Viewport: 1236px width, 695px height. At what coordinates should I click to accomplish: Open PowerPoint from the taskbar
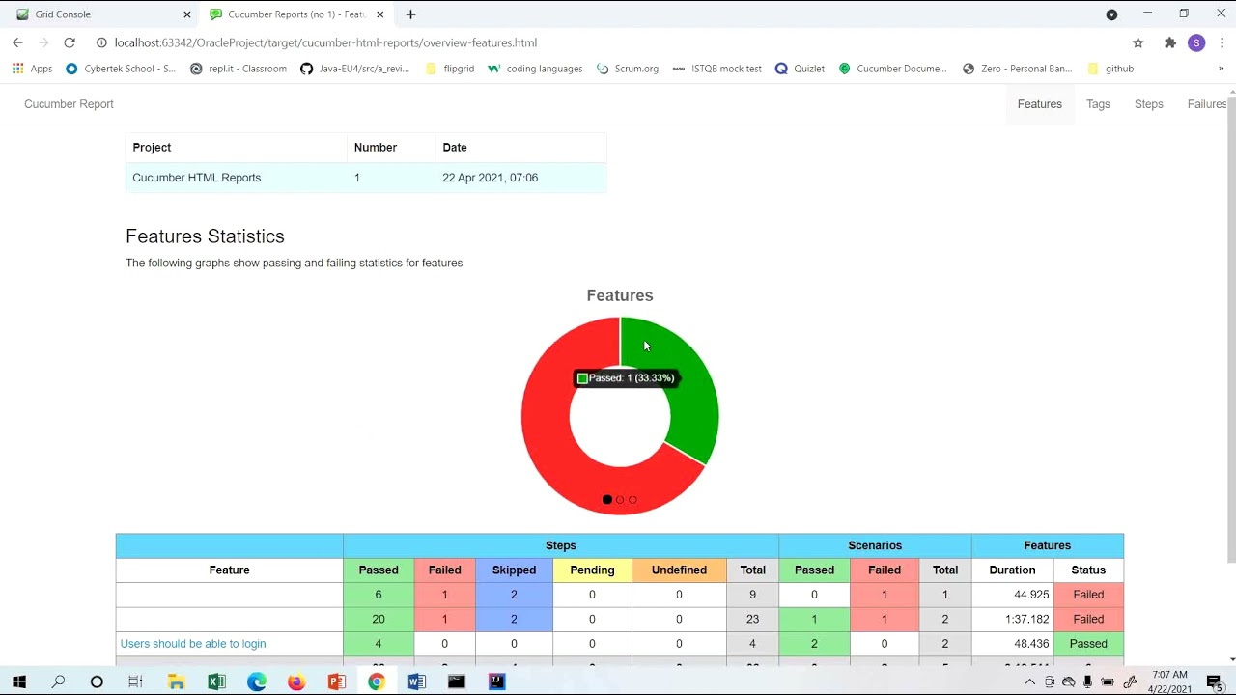click(336, 681)
